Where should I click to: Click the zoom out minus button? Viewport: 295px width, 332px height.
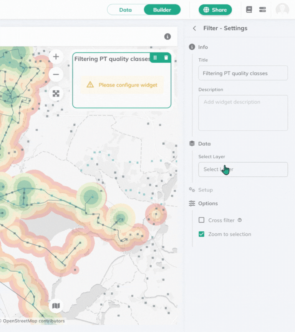click(56, 74)
